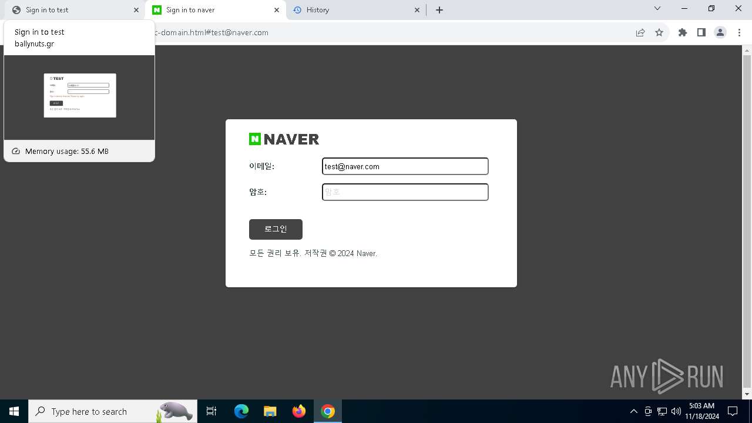The image size is (752, 423).
Task: Close the History tab
Action: 417,10
